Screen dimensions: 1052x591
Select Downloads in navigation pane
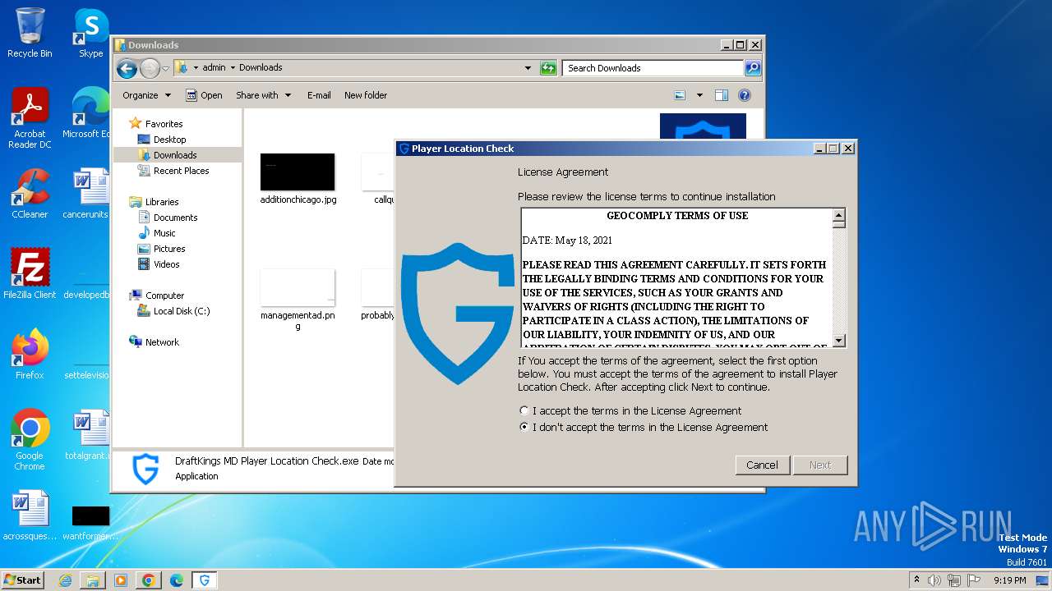click(175, 155)
